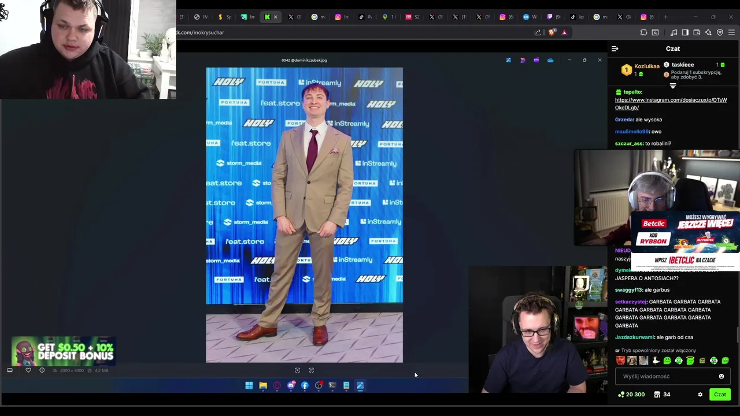
Task: Open the Brave Wallet icon
Action: [697, 32]
